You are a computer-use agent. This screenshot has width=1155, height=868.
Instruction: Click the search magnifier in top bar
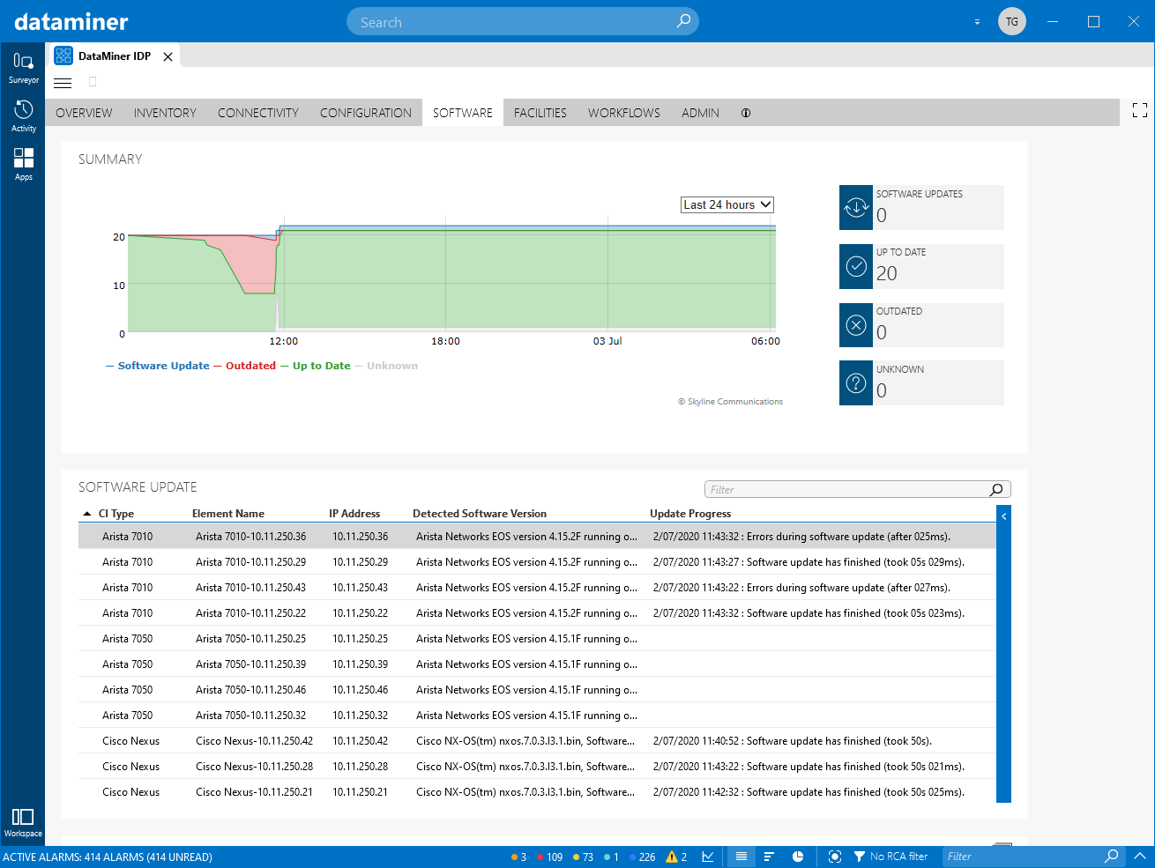coord(683,21)
